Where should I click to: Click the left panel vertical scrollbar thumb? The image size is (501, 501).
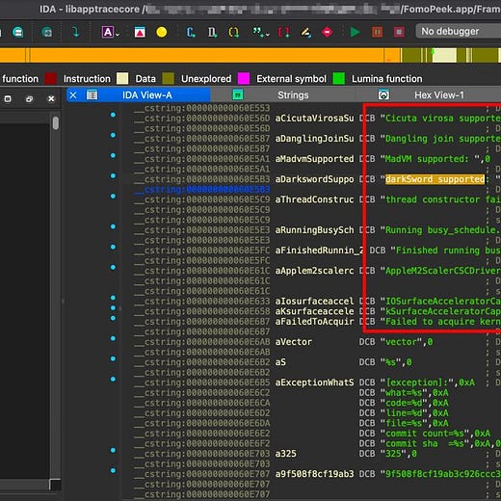[56, 123]
